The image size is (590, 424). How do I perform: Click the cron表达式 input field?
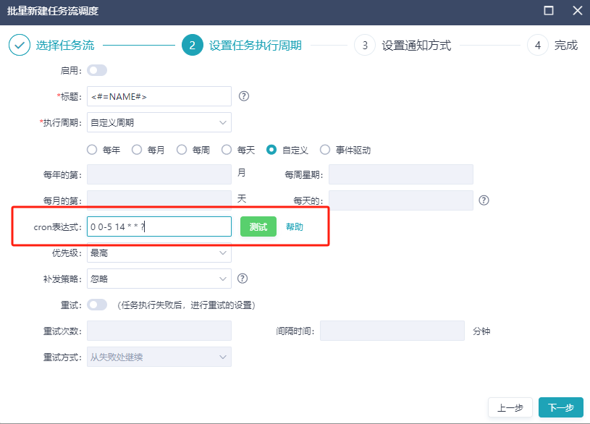159,226
